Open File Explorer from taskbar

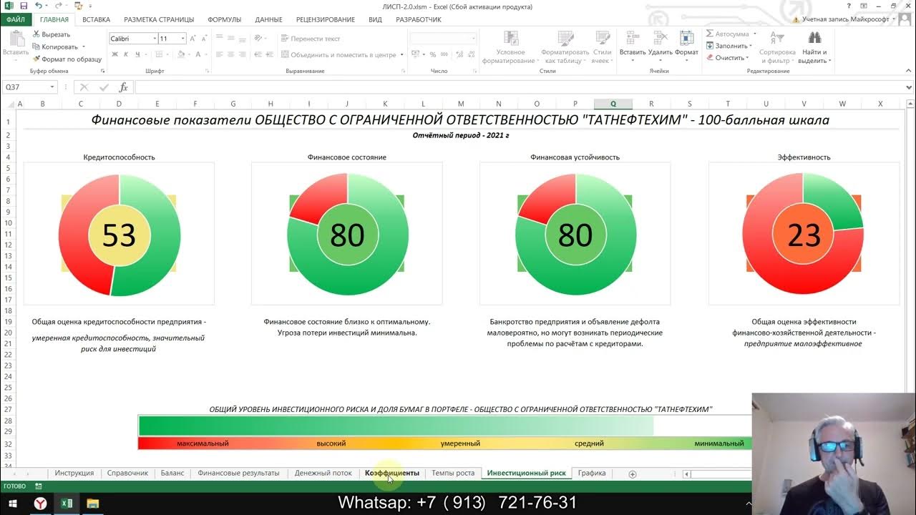(x=92, y=504)
